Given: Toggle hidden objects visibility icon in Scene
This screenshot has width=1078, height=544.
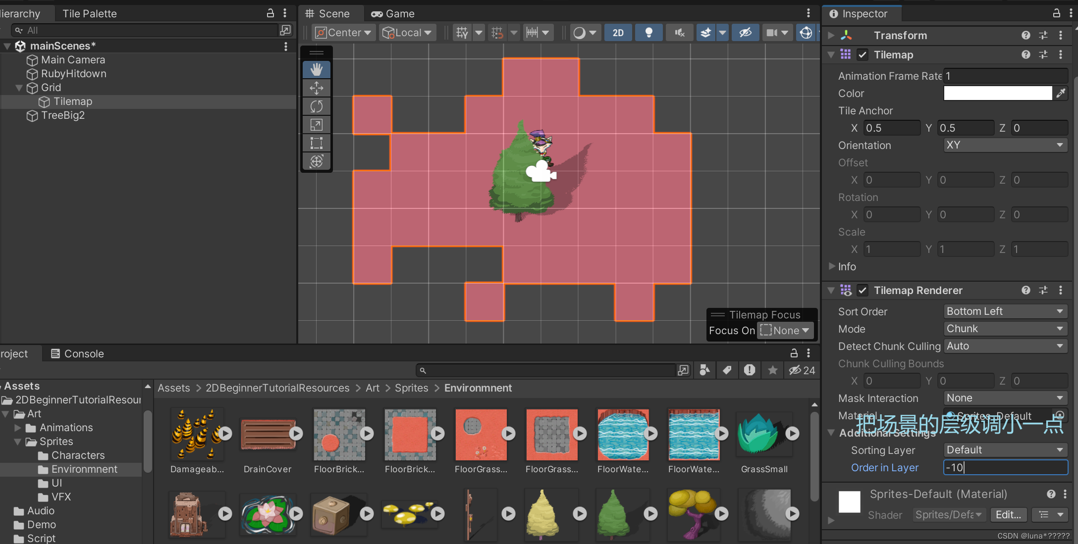Looking at the screenshot, I should [745, 33].
